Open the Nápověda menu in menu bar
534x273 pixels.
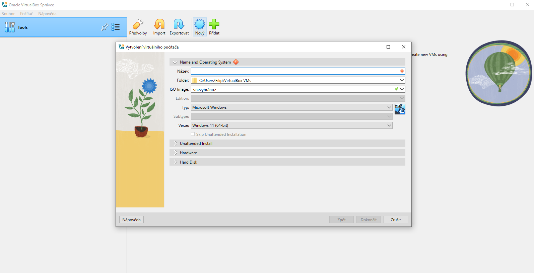point(47,14)
